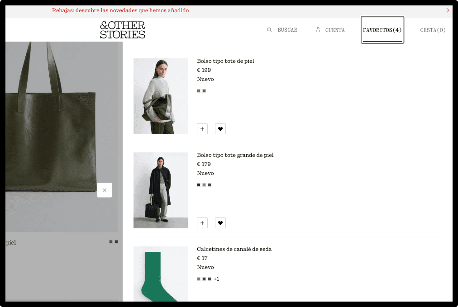Add Bolso tipo tote de piel to bag
This screenshot has height=307, width=458.
(x=202, y=129)
